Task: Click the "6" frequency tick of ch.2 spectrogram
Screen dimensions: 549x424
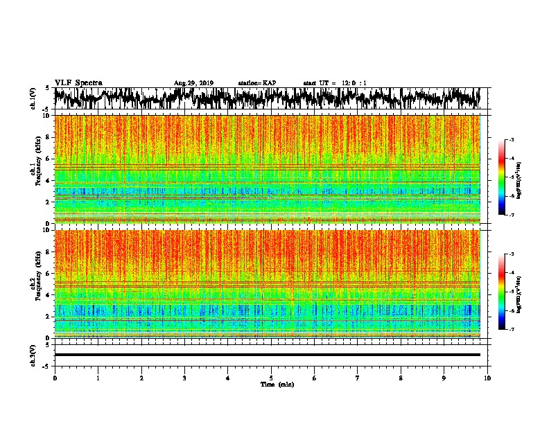Action: pyautogui.click(x=49, y=274)
